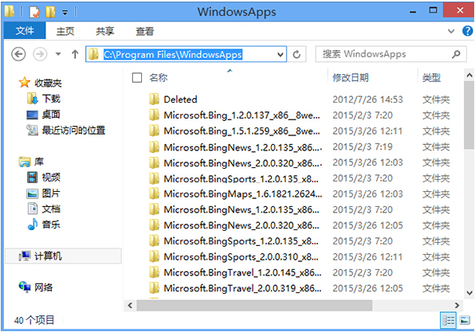475x332 pixels.
Task: Refresh the current folder view
Action: pos(296,54)
